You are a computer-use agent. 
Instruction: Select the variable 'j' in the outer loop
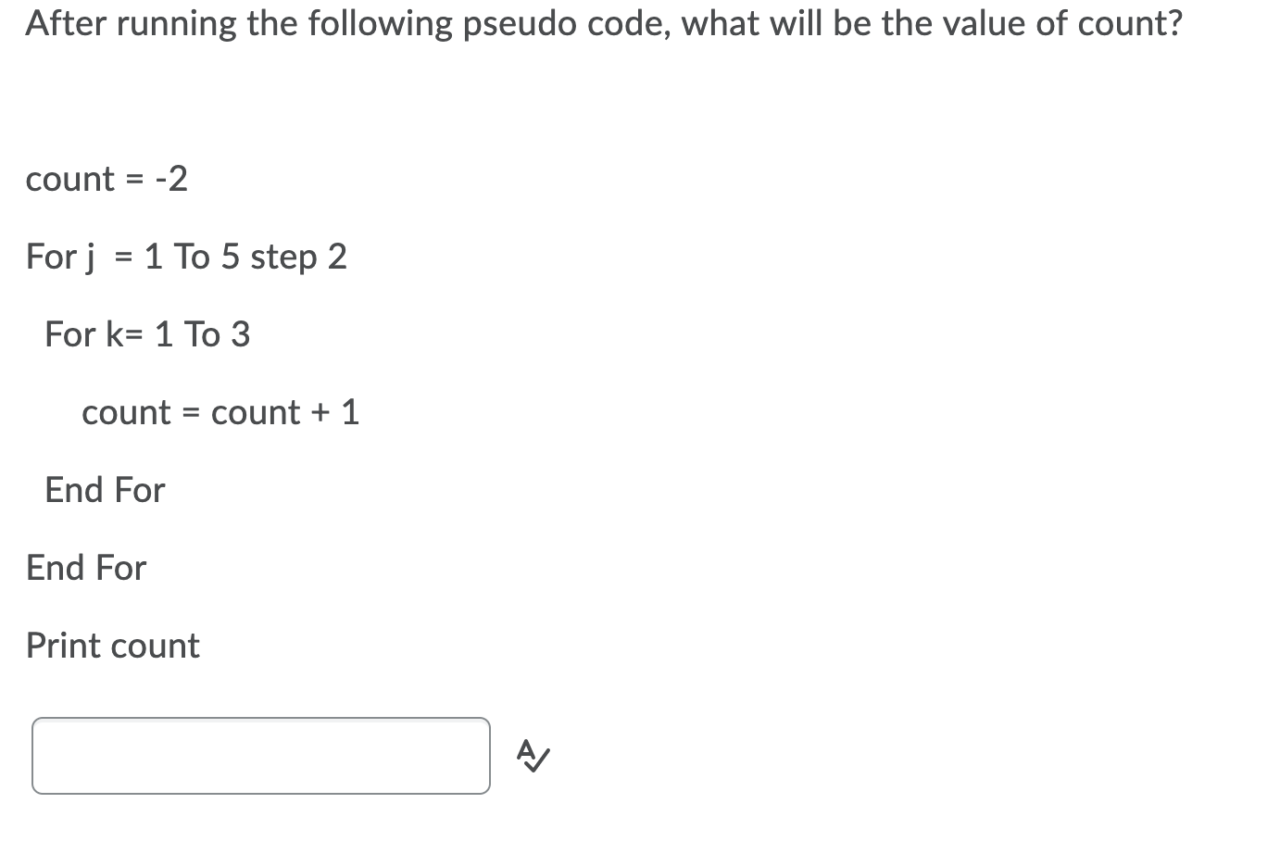click(90, 257)
